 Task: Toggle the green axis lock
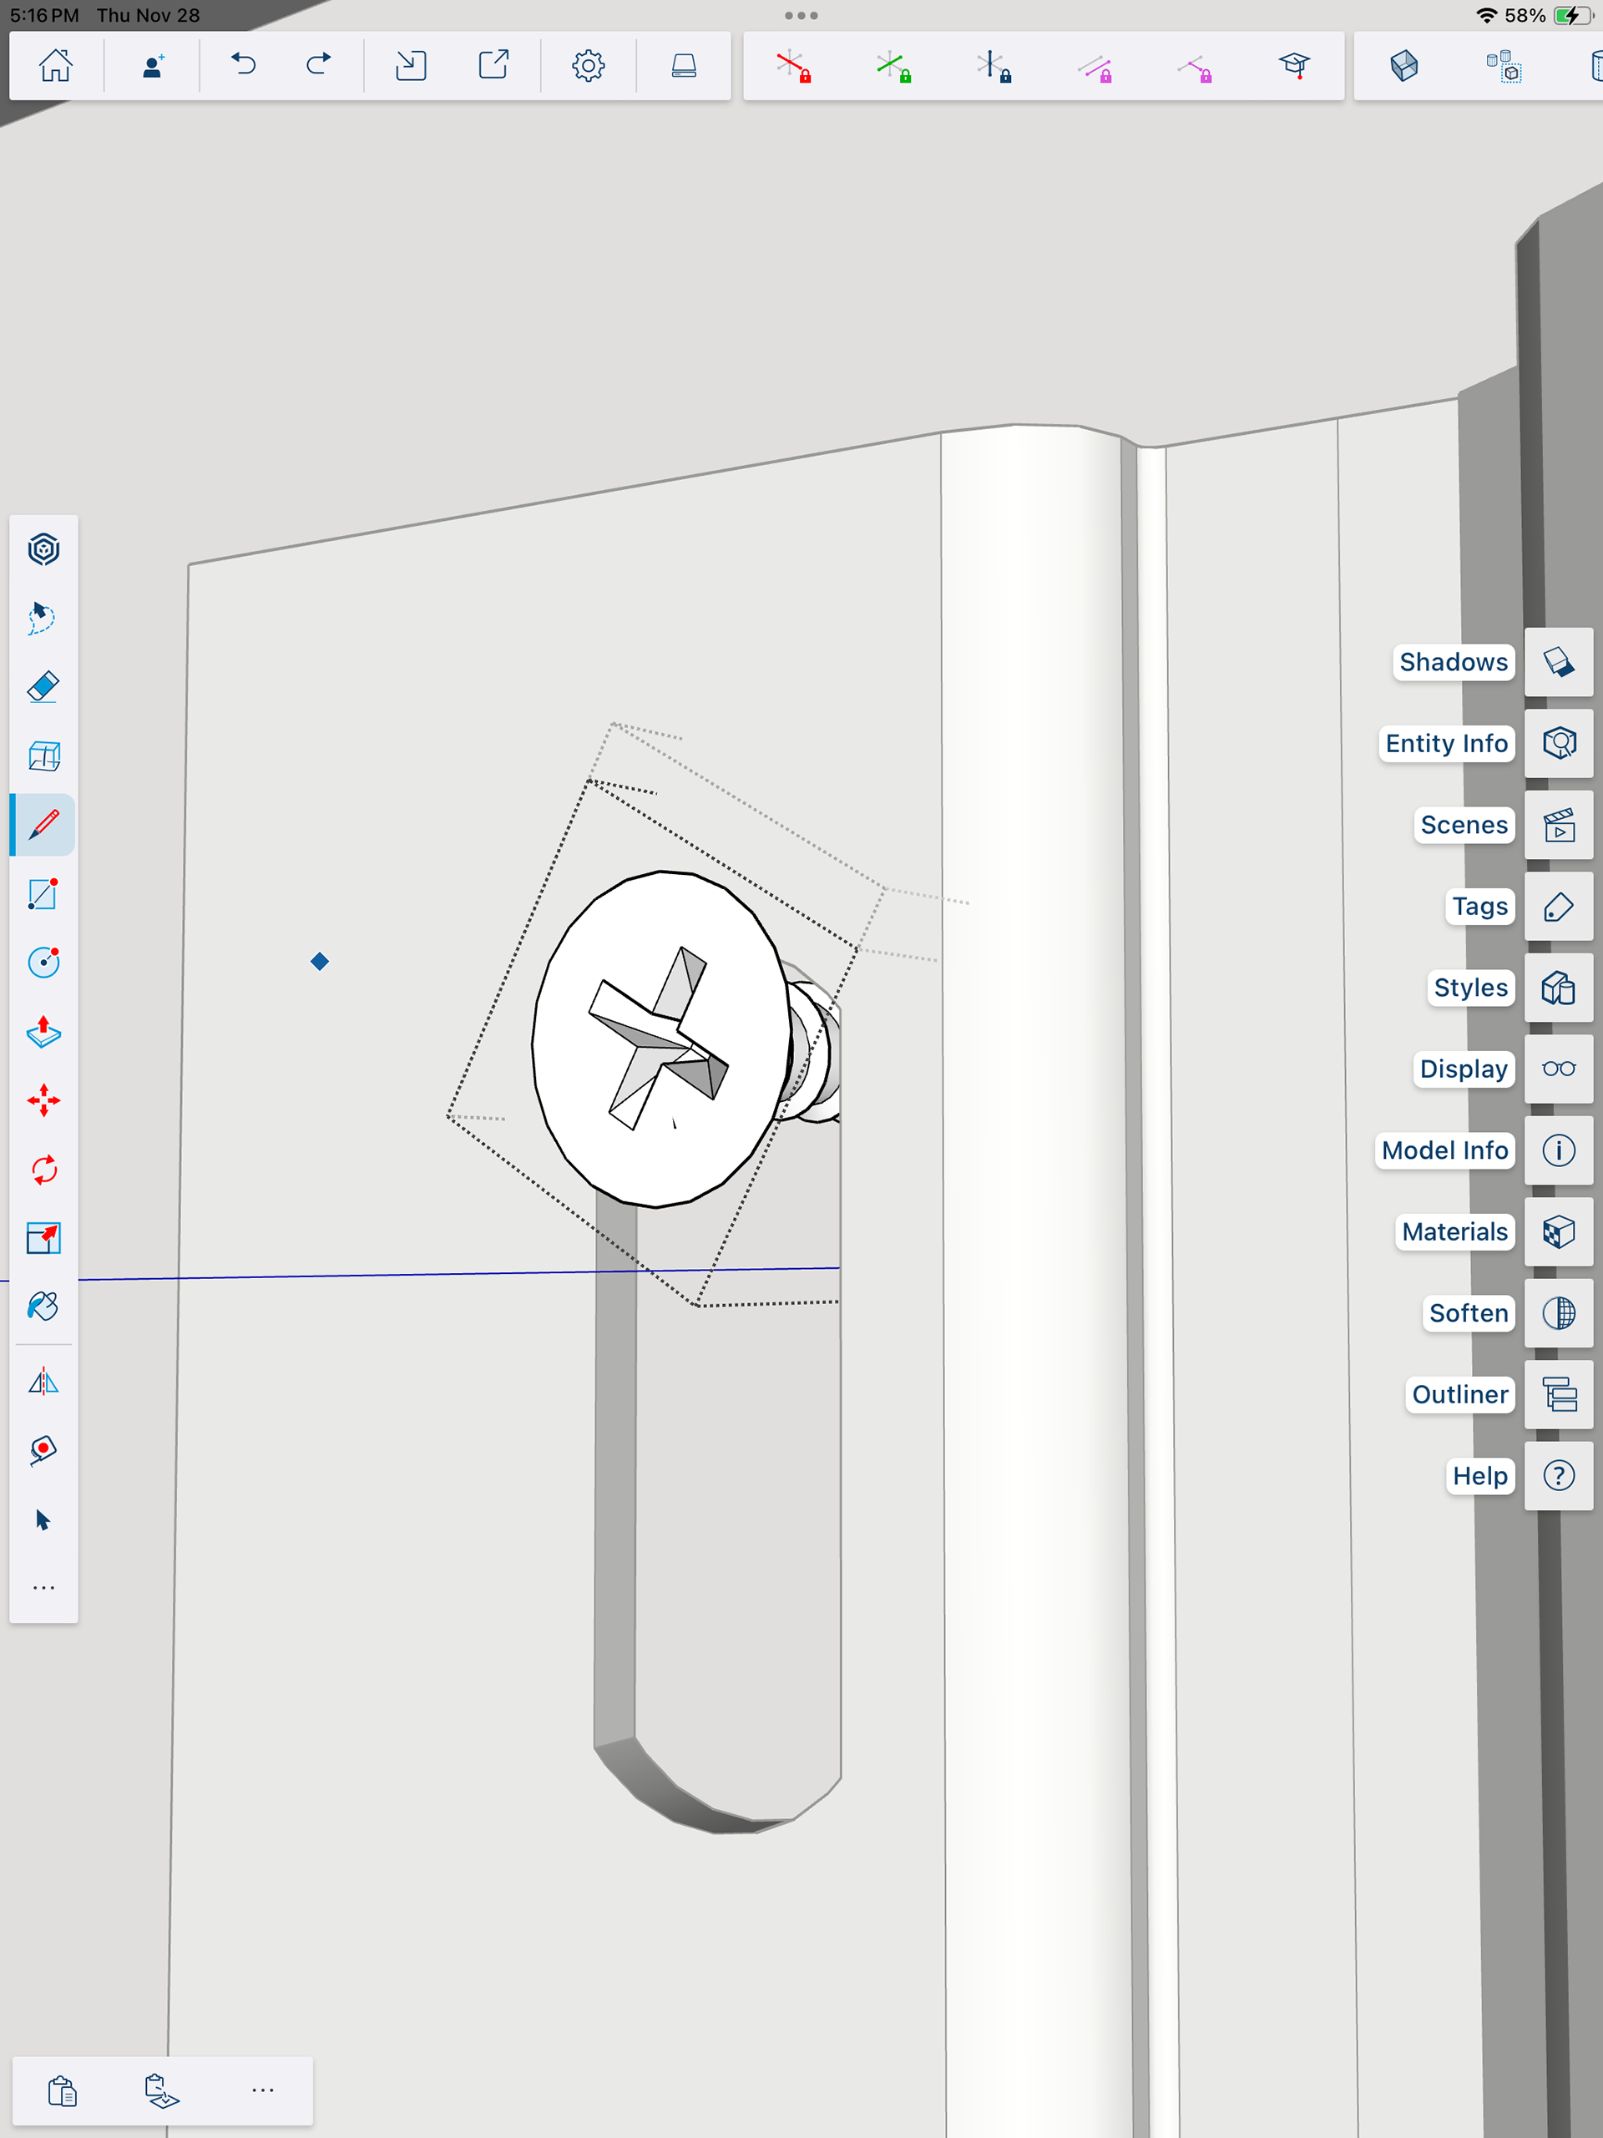click(x=893, y=67)
